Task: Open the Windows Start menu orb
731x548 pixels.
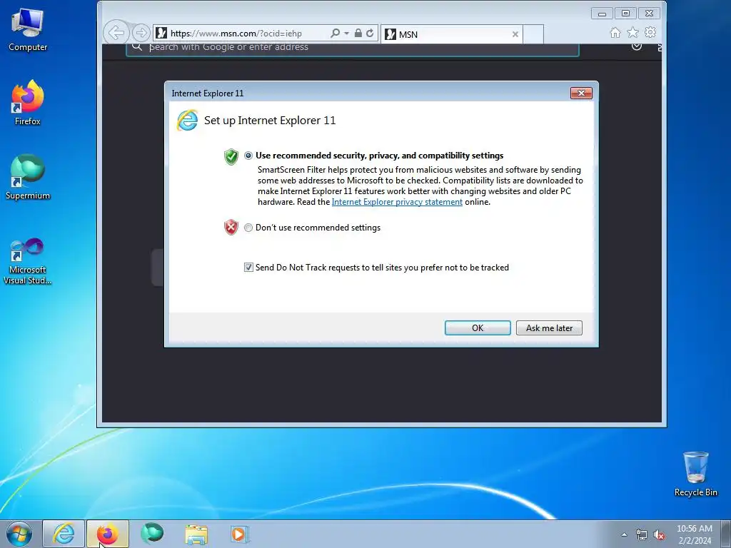Action: click(x=19, y=534)
